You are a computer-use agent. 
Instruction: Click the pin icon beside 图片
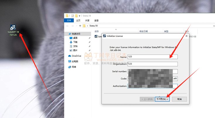point(90,50)
